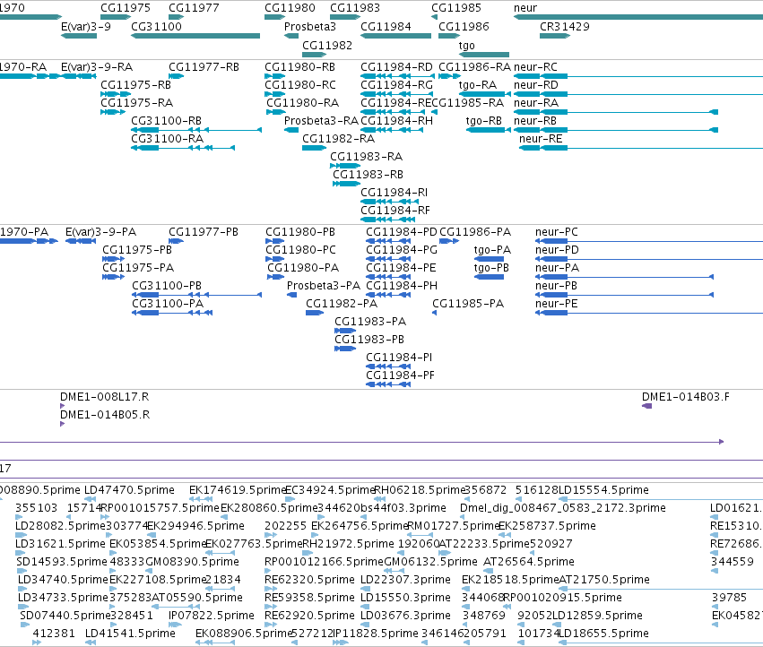Click the LD47470.5prime EST label
The image size is (763, 647).
click(129, 490)
